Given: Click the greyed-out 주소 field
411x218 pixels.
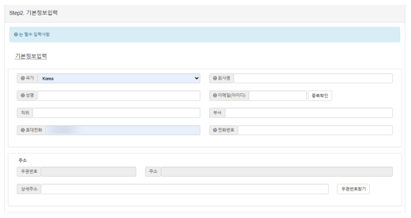Looking at the screenshot, I should (277, 171).
